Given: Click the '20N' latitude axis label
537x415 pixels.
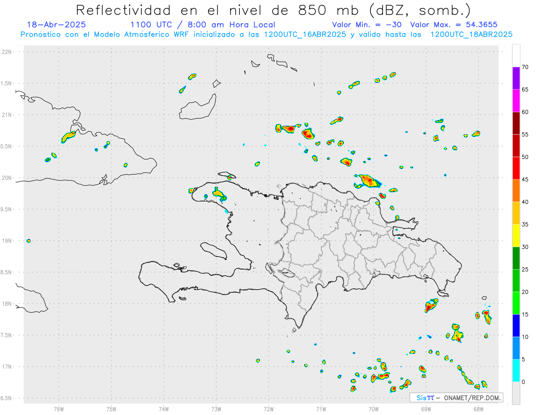Looking at the screenshot, I should pyautogui.click(x=7, y=178).
